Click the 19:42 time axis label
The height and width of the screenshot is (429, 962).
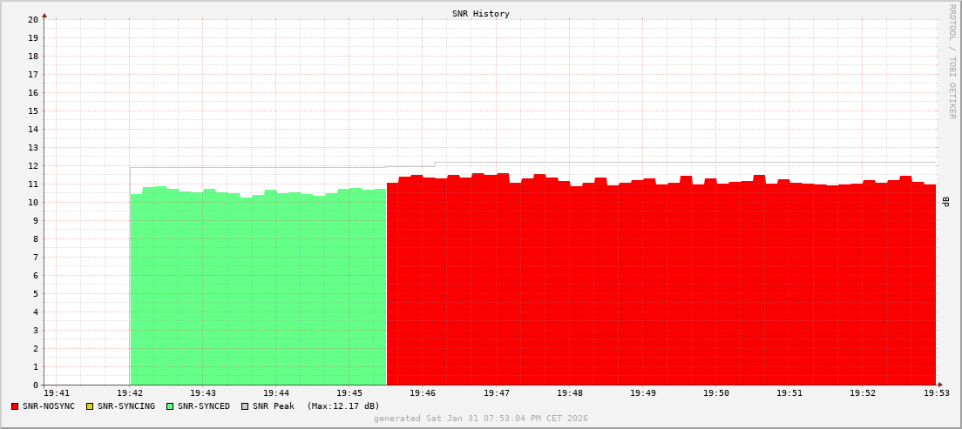click(130, 394)
